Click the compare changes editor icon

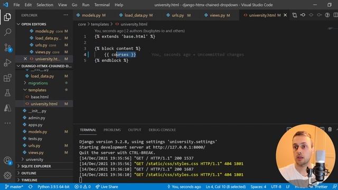tap(295, 15)
